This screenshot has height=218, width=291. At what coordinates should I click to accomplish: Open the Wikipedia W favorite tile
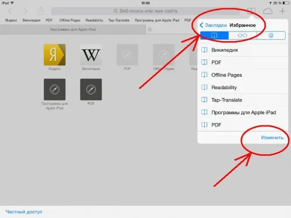91,55
